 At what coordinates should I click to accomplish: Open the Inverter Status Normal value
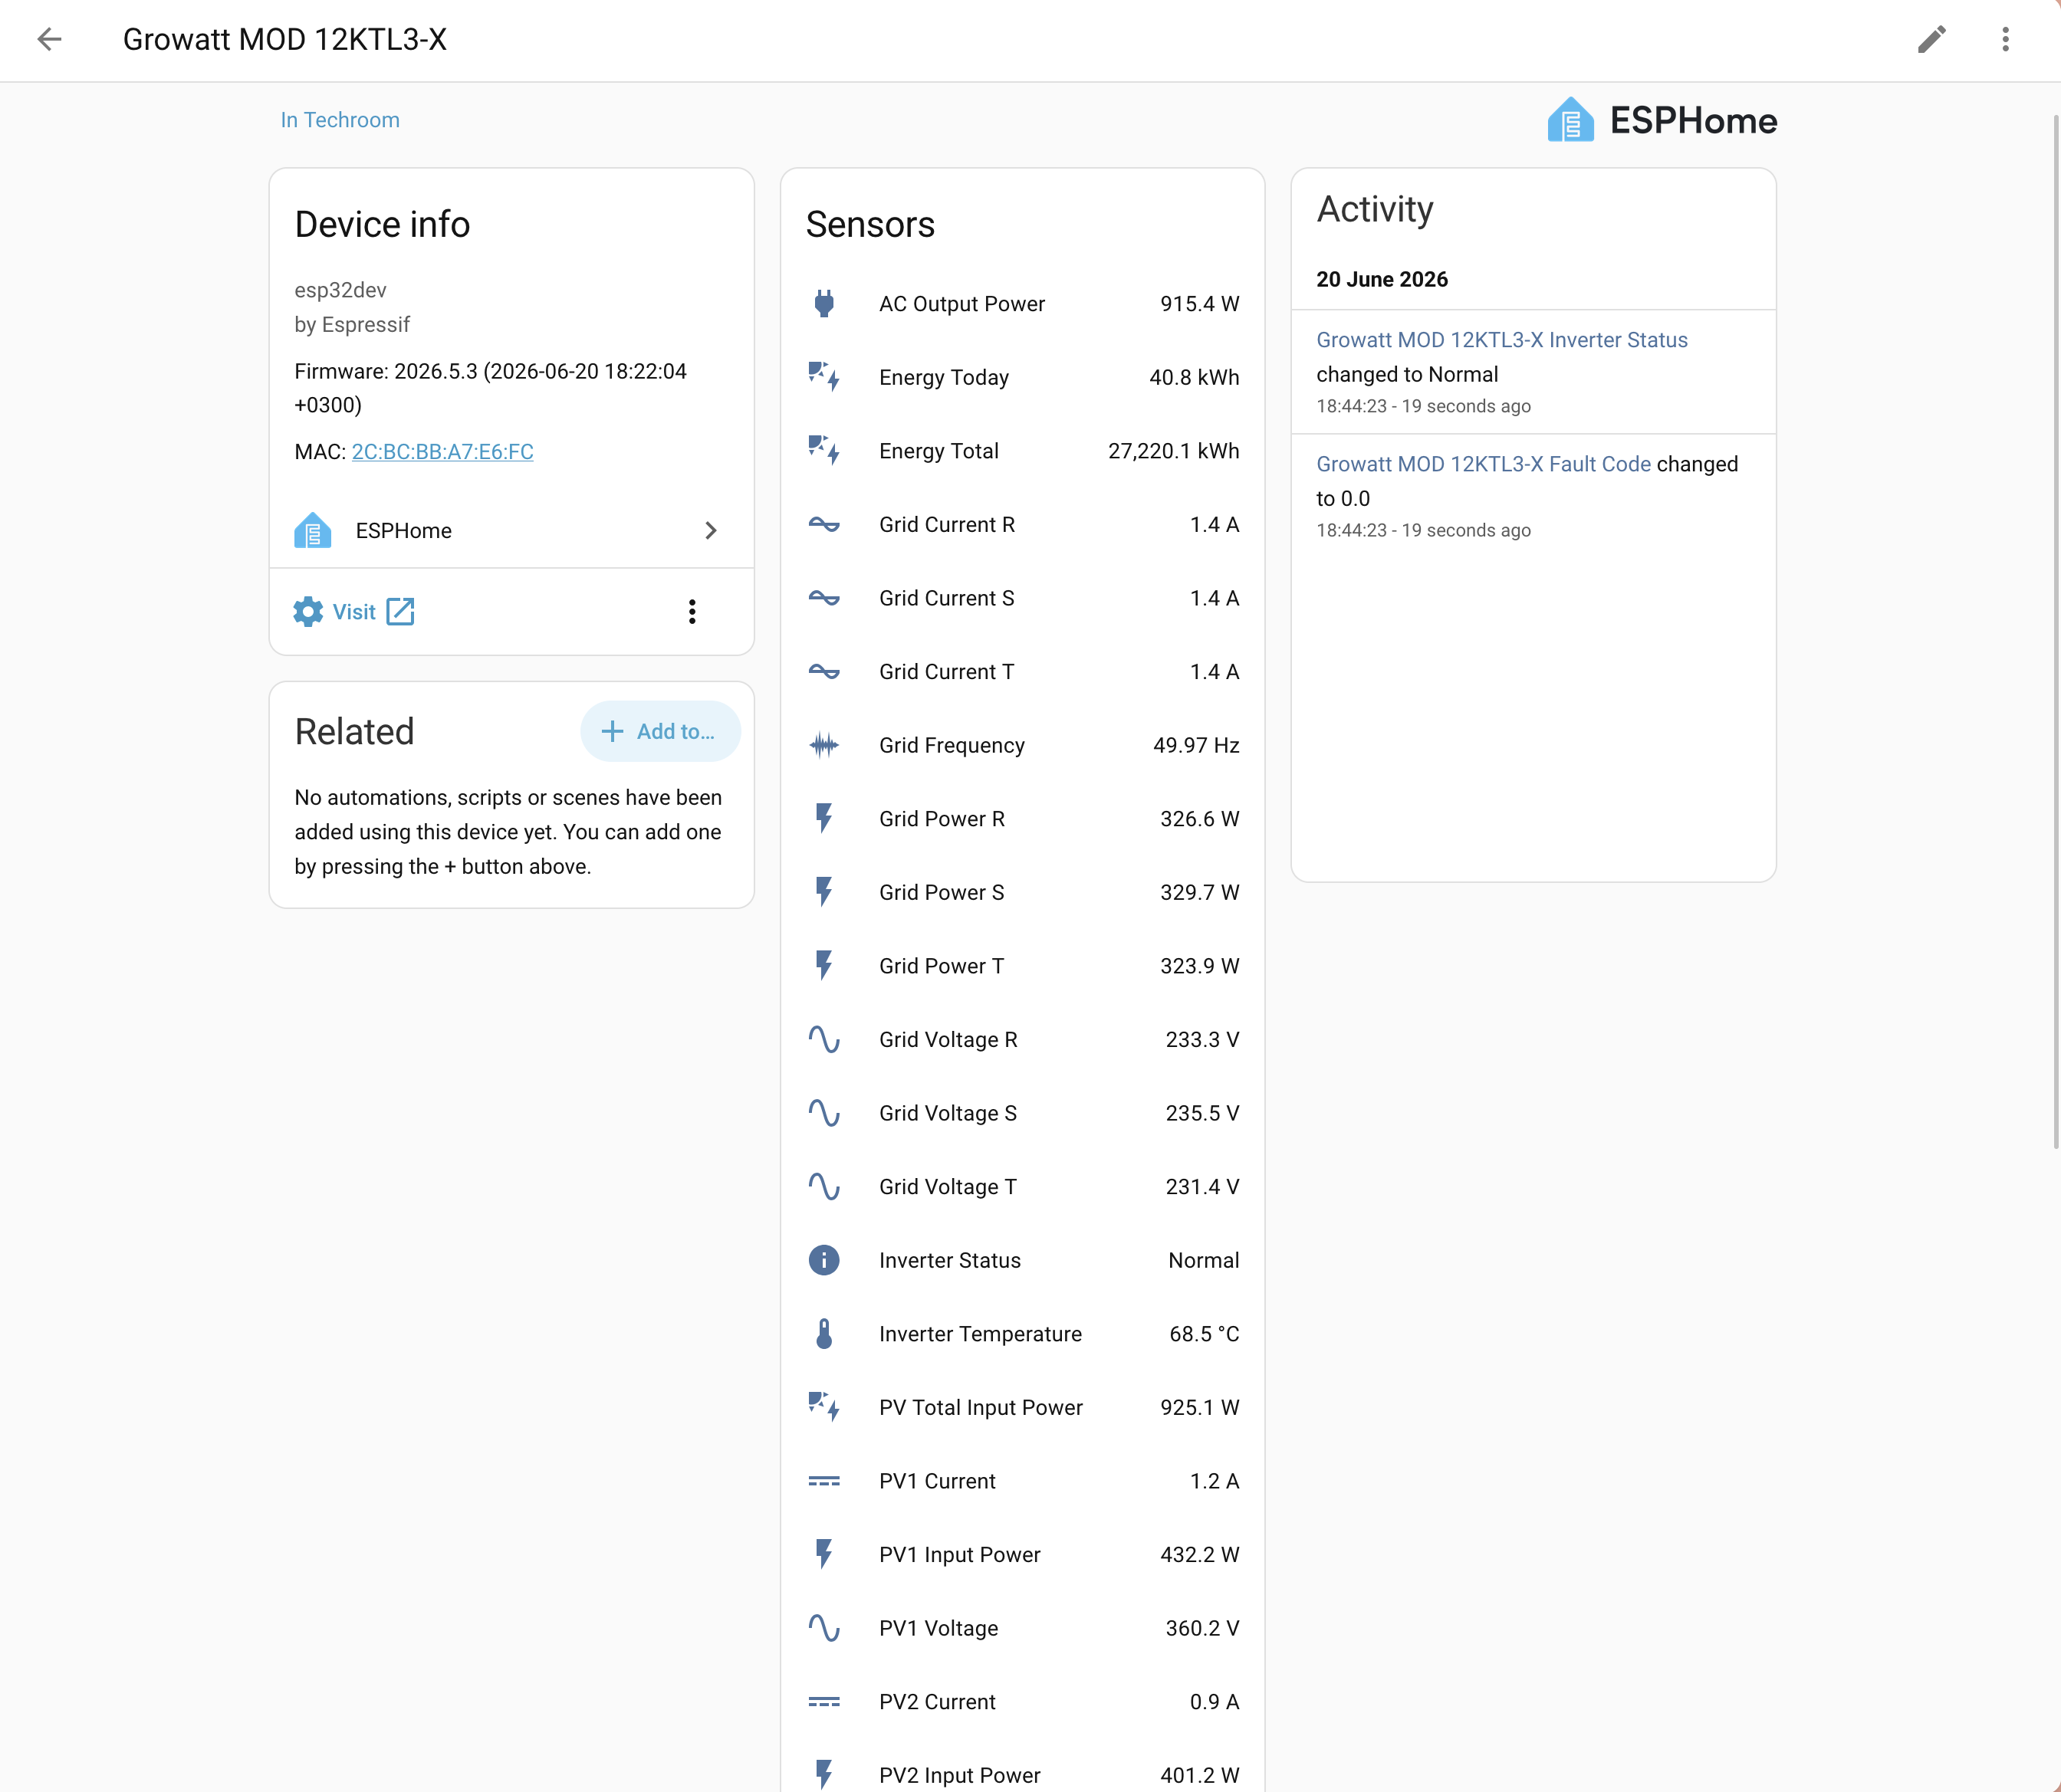click(1204, 1260)
